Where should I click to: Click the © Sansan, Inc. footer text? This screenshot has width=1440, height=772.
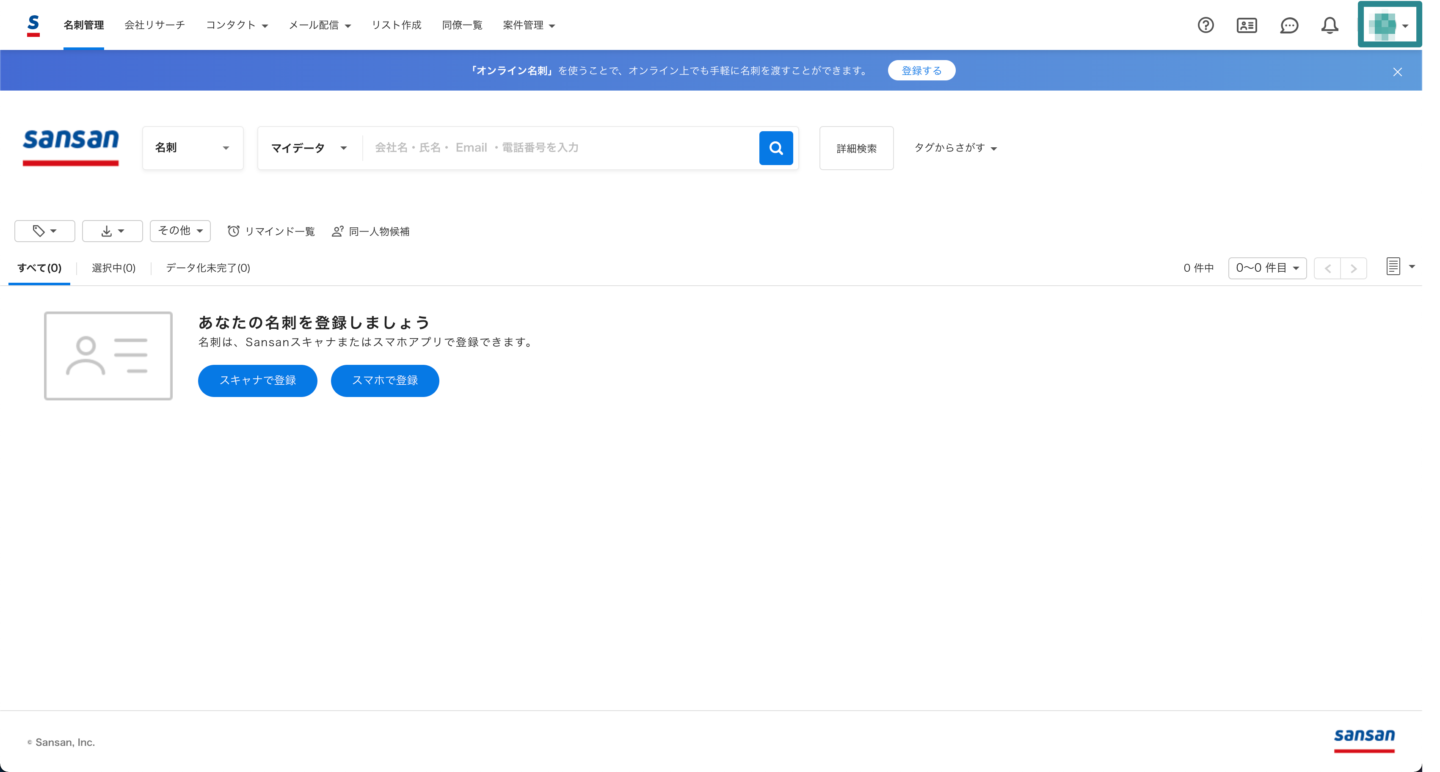(61, 742)
